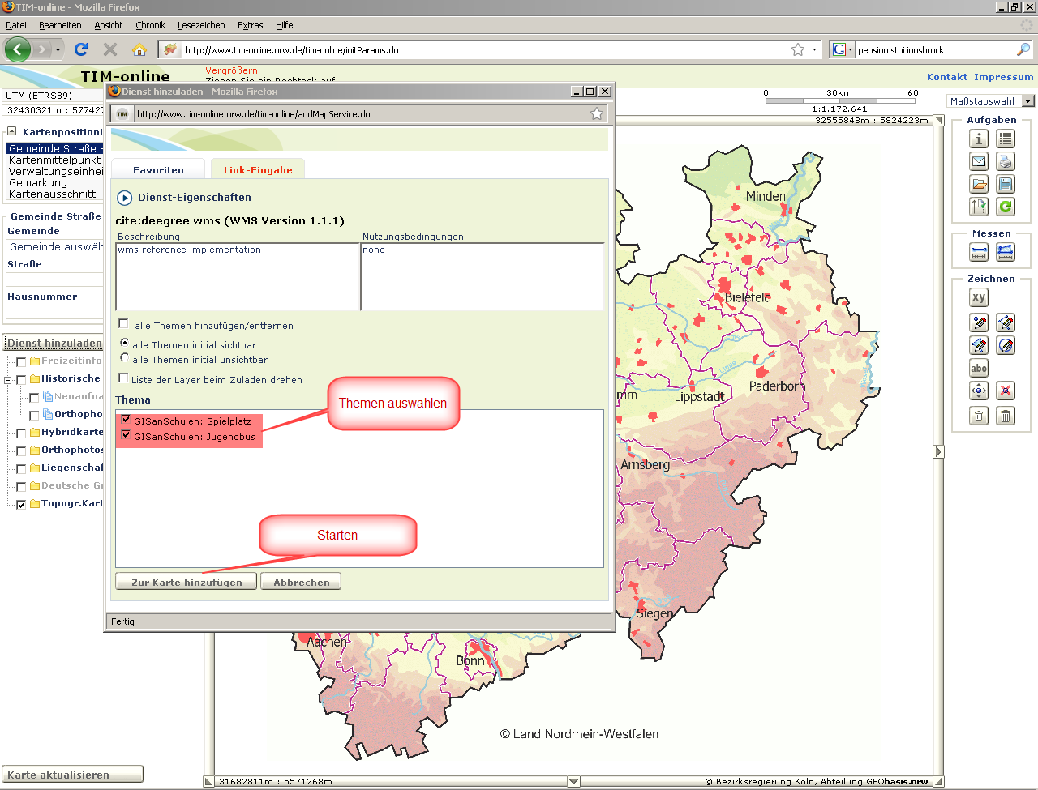
Task: Click the floppy disk save icon
Action: (x=1006, y=184)
